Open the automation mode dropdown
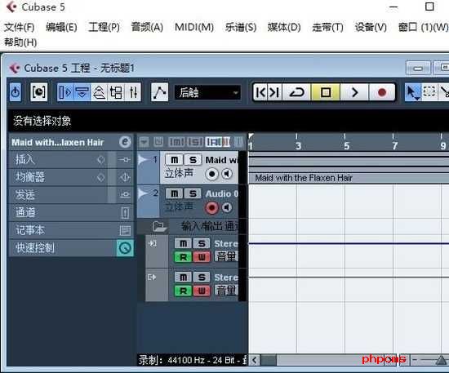Image resolution: width=449 pixels, height=373 pixels. click(x=207, y=92)
